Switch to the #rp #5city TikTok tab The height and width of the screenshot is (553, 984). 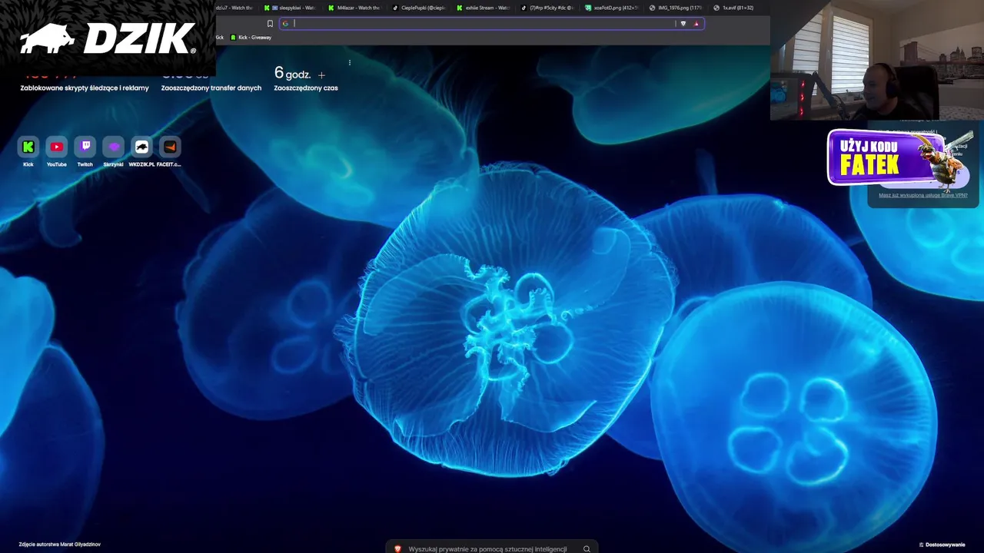[x=549, y=8]
